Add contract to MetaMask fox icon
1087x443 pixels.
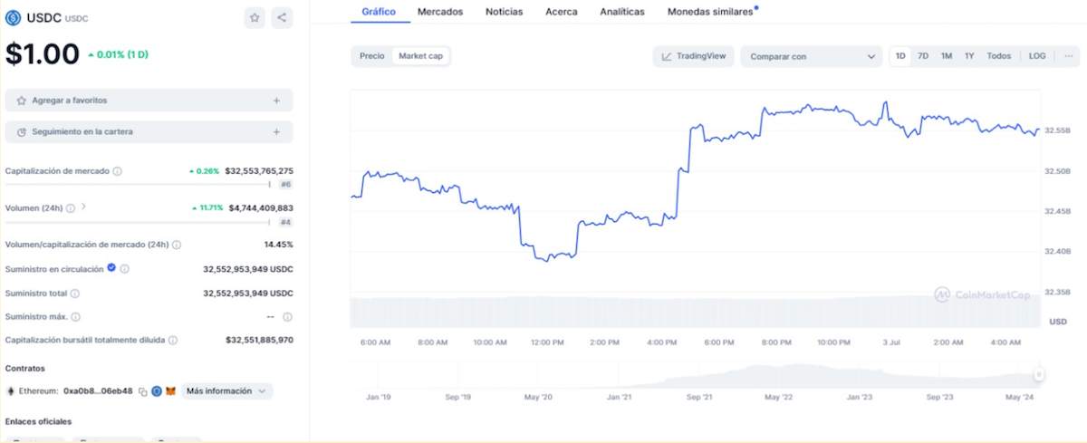tap(170, 391)
